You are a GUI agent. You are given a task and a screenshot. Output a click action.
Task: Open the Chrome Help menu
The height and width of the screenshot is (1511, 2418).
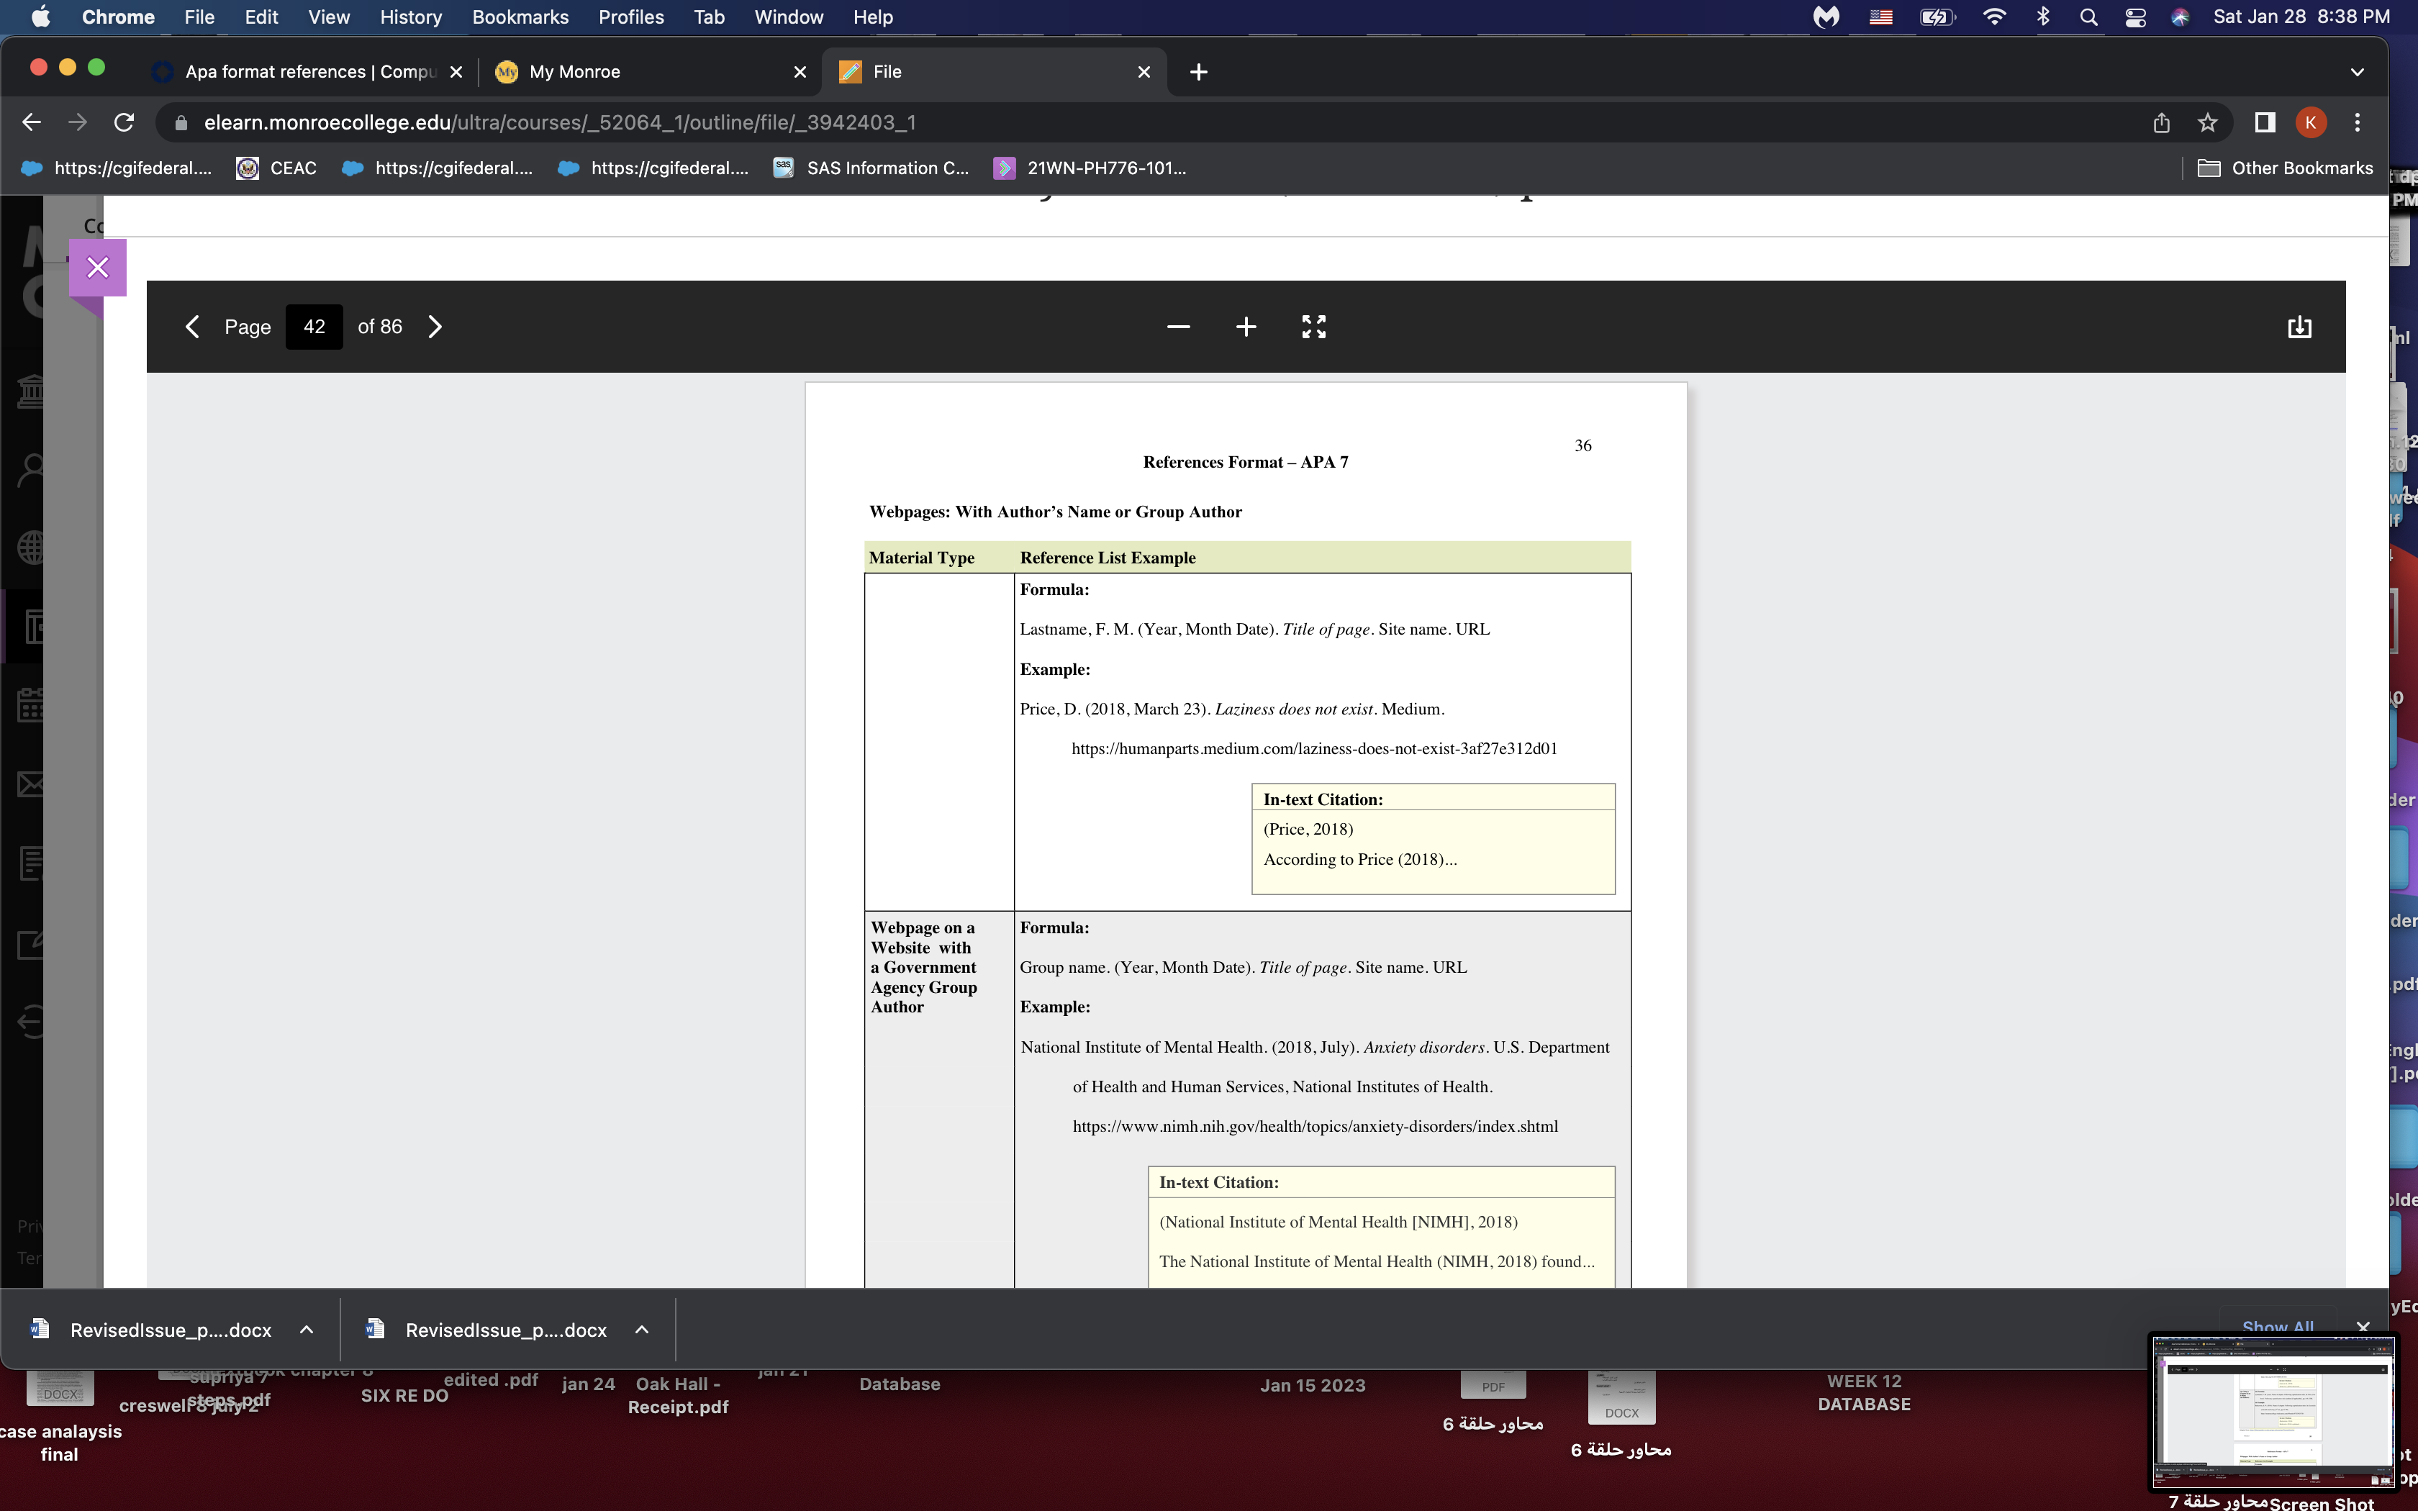(872, 17)
